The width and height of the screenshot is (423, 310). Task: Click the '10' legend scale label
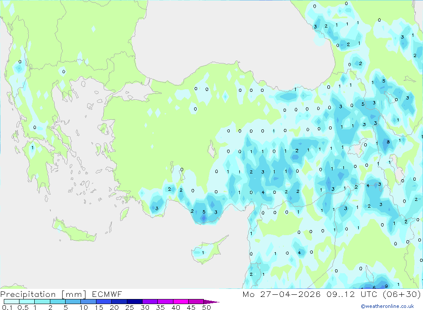[83, 307]
